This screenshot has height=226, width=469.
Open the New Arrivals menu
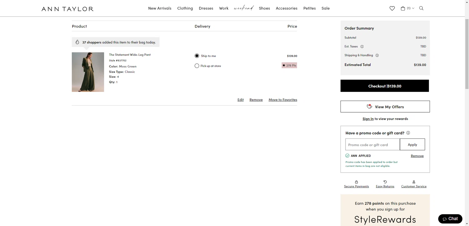[x=160, y=8]
